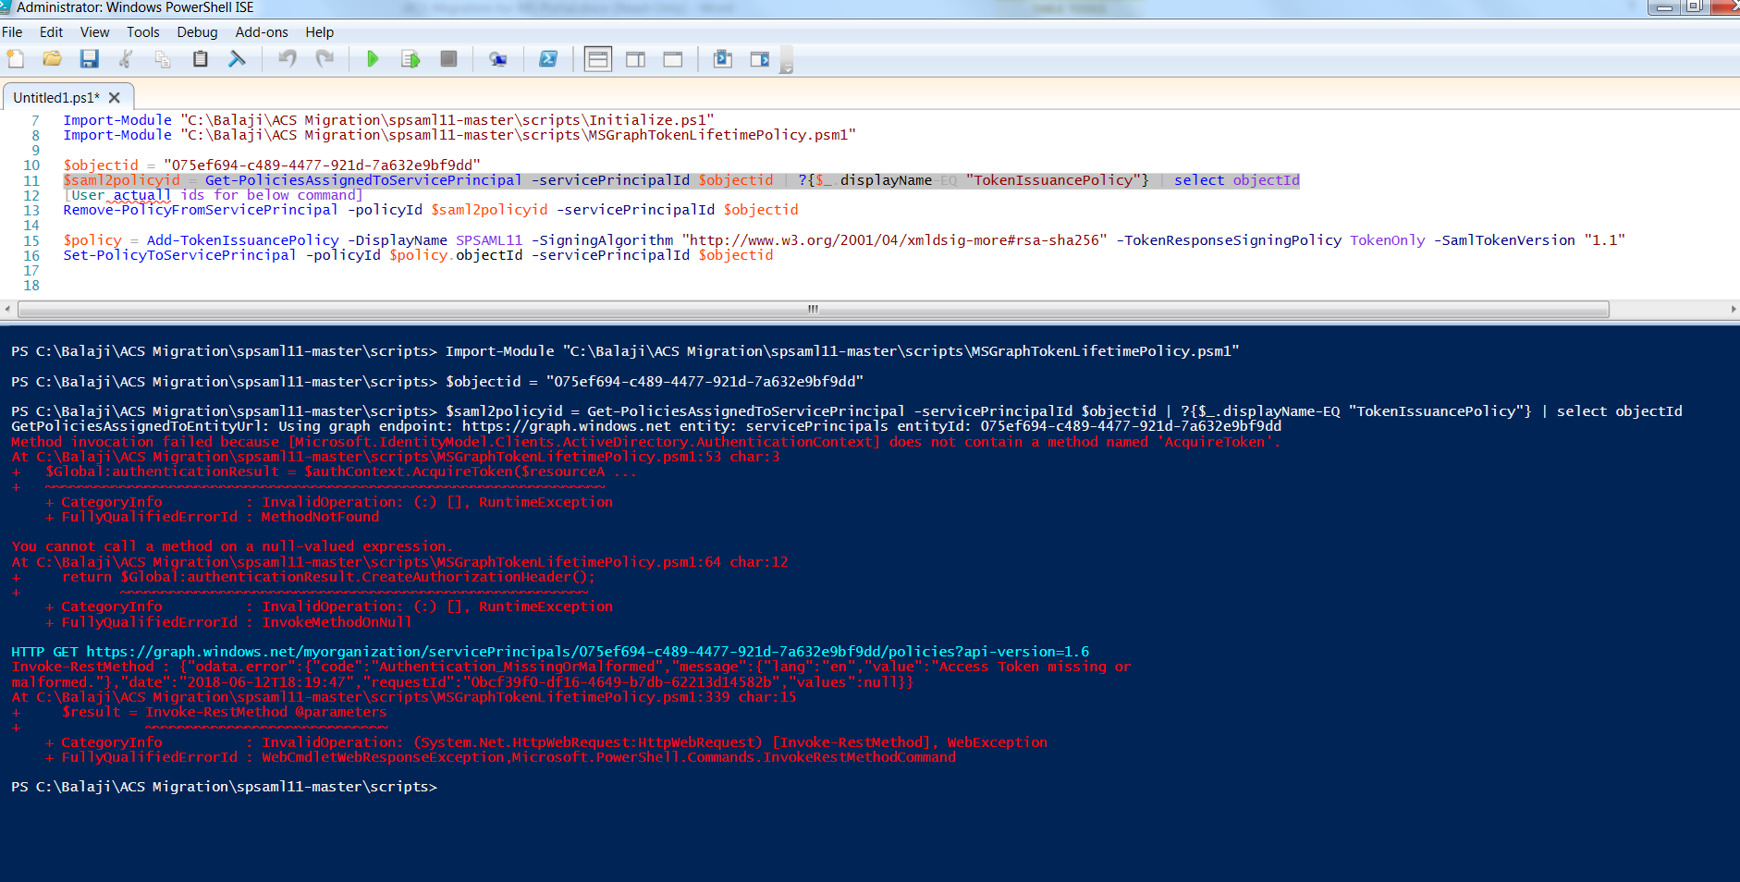
Task: Open the Add-ons menu
Action: pos(262,32)
